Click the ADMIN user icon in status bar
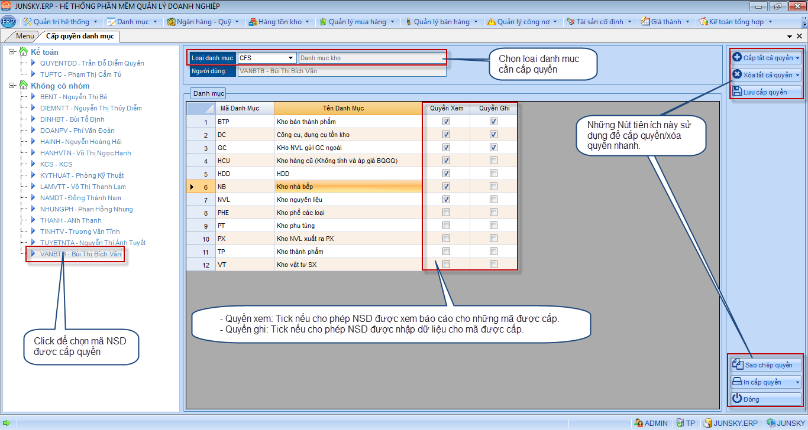The image size is (808, 430). (638, 423)
